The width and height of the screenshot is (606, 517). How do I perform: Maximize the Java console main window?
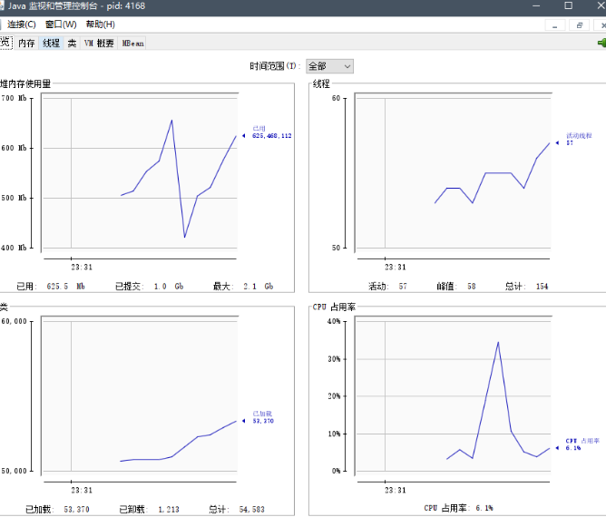pyautogui.click(x=568, y=5)
